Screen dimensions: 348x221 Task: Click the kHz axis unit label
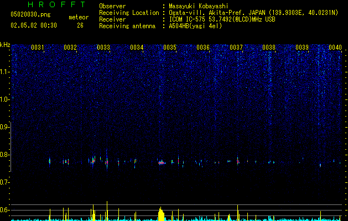(5, 45)
